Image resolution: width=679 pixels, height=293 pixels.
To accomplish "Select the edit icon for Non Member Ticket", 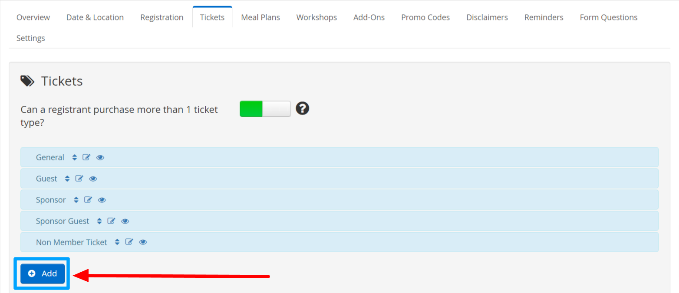I will (129, 242).
